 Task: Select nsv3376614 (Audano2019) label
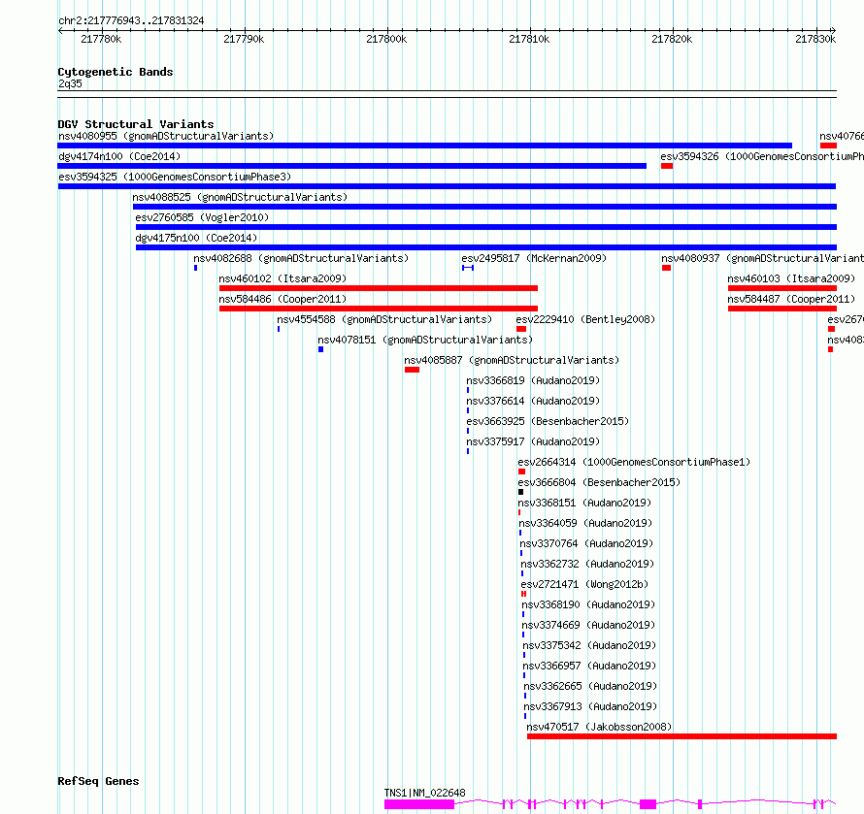533,401
